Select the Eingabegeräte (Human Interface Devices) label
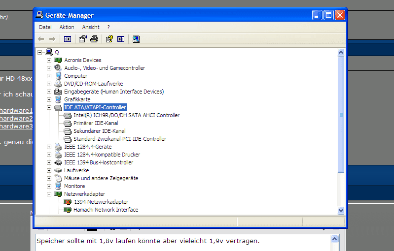This screenshot has width=394, height=251. (x=114, y=92)
